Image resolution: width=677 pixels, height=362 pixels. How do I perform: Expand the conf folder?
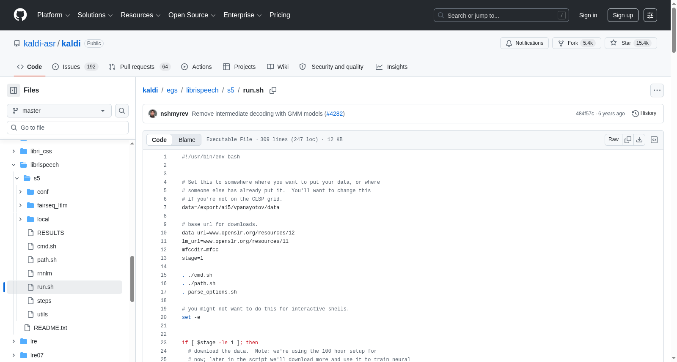click(20, 192)
